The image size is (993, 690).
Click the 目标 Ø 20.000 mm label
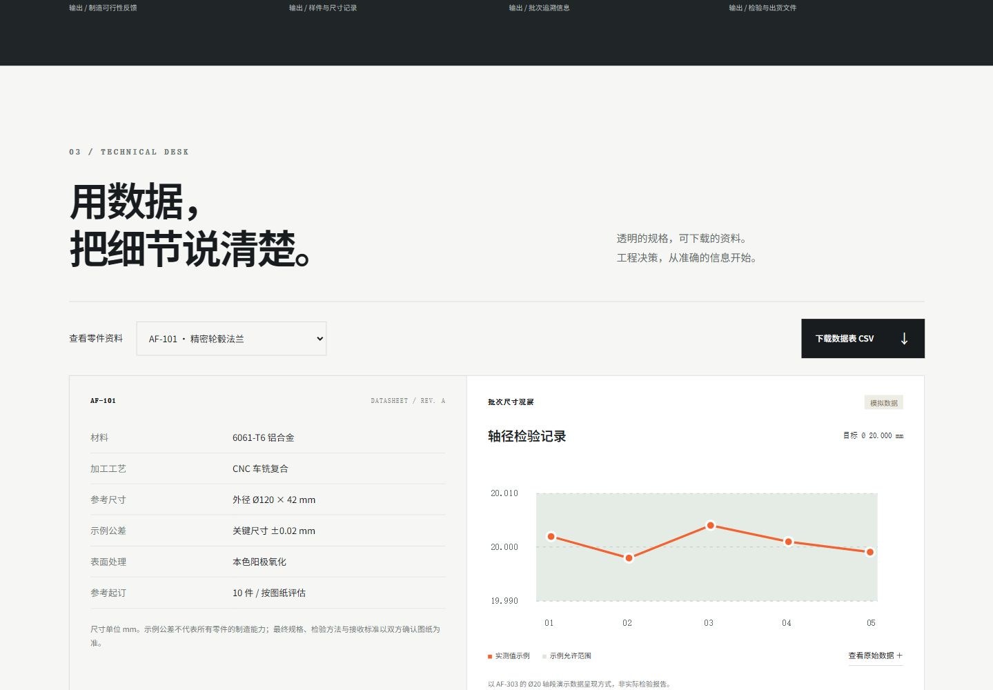click(873, 436)
